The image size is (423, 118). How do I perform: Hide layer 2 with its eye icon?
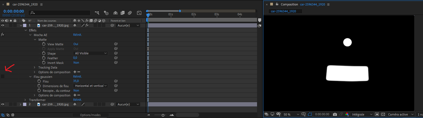point(3,104)
